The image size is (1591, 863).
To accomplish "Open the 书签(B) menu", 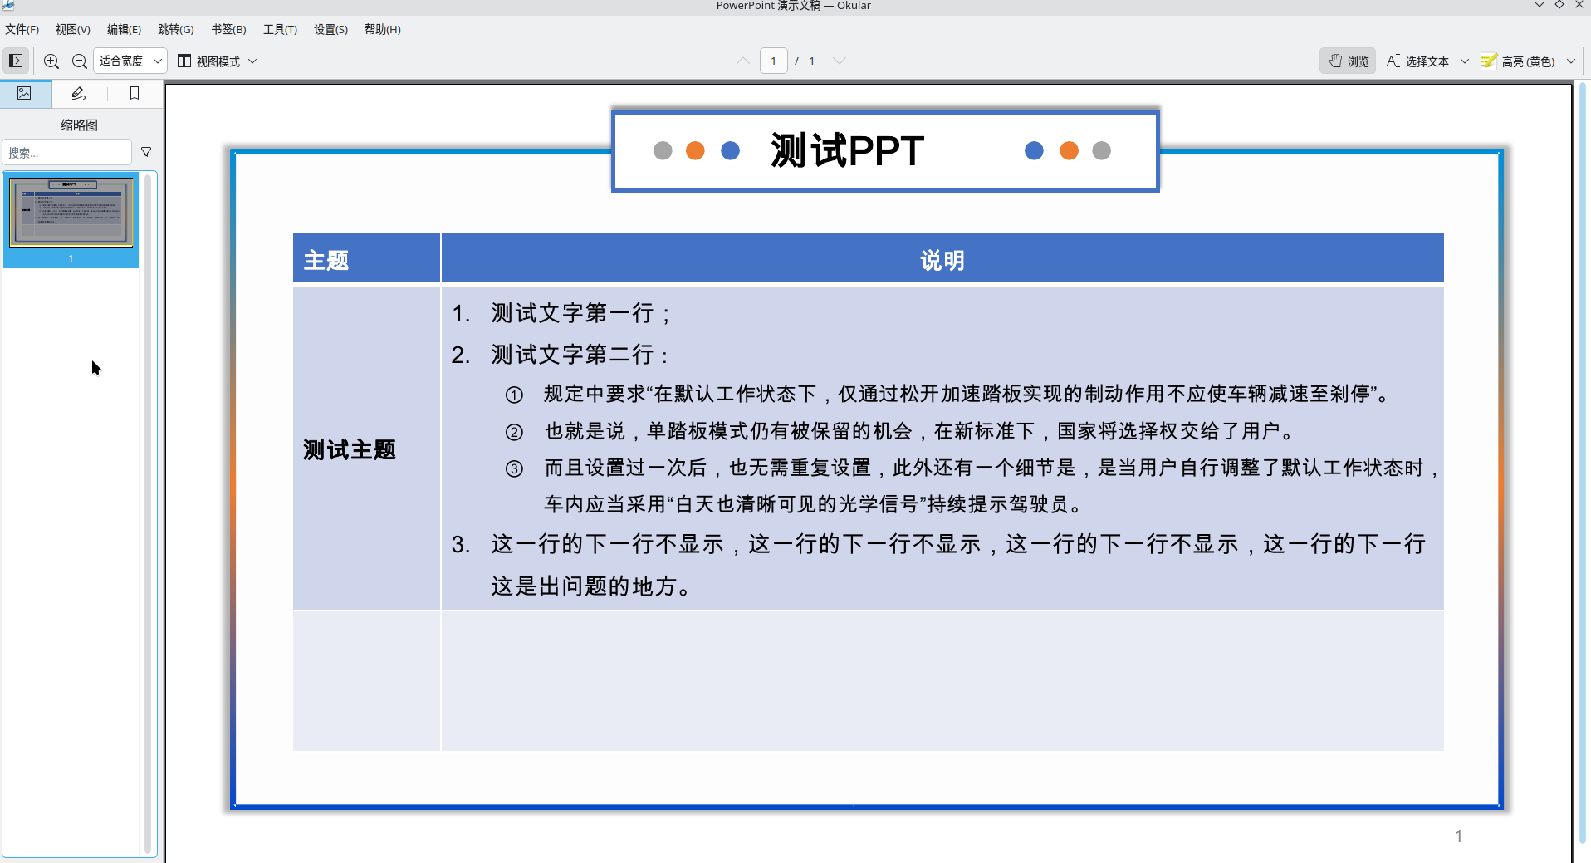I will (228, 29).
